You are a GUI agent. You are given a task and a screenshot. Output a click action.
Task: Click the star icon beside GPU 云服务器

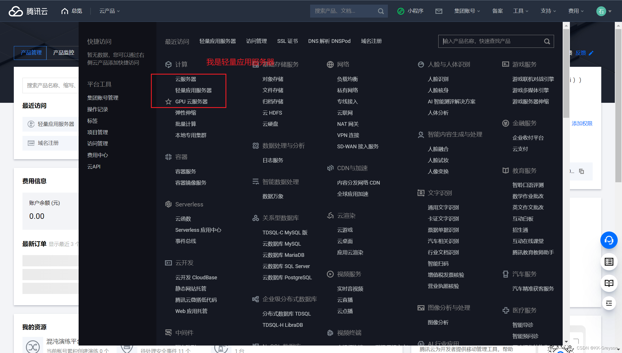pos(168,101)
